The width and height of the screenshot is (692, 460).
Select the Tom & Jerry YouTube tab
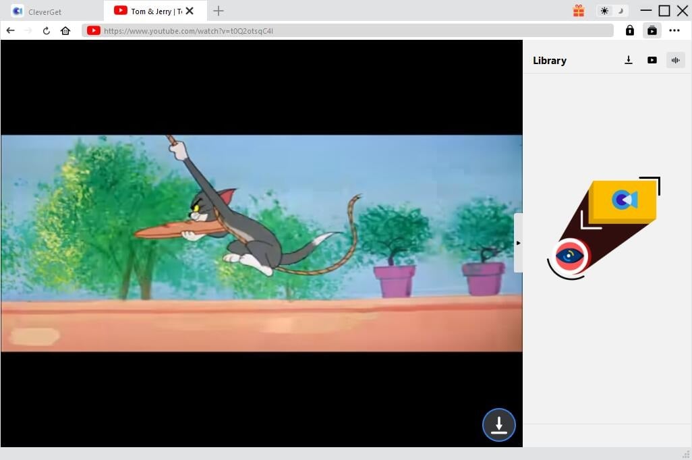152,11
